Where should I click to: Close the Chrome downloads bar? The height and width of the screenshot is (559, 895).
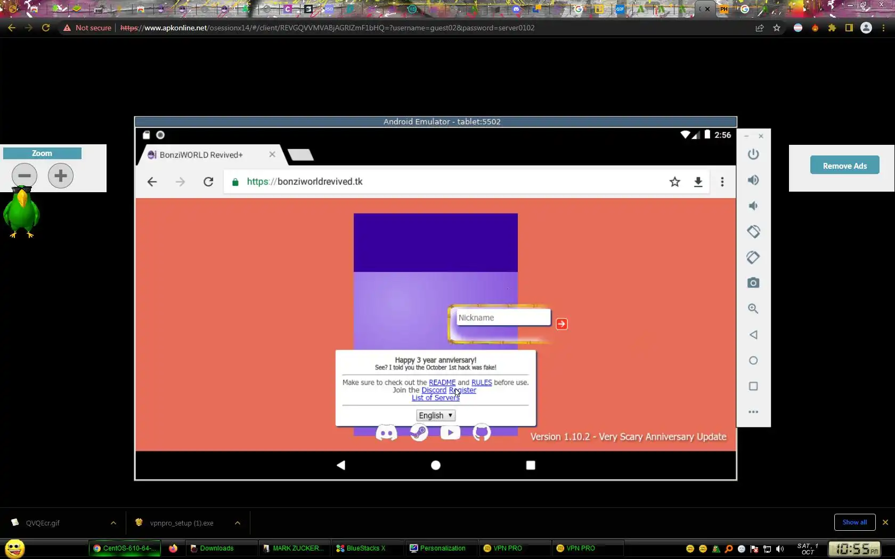885,522
